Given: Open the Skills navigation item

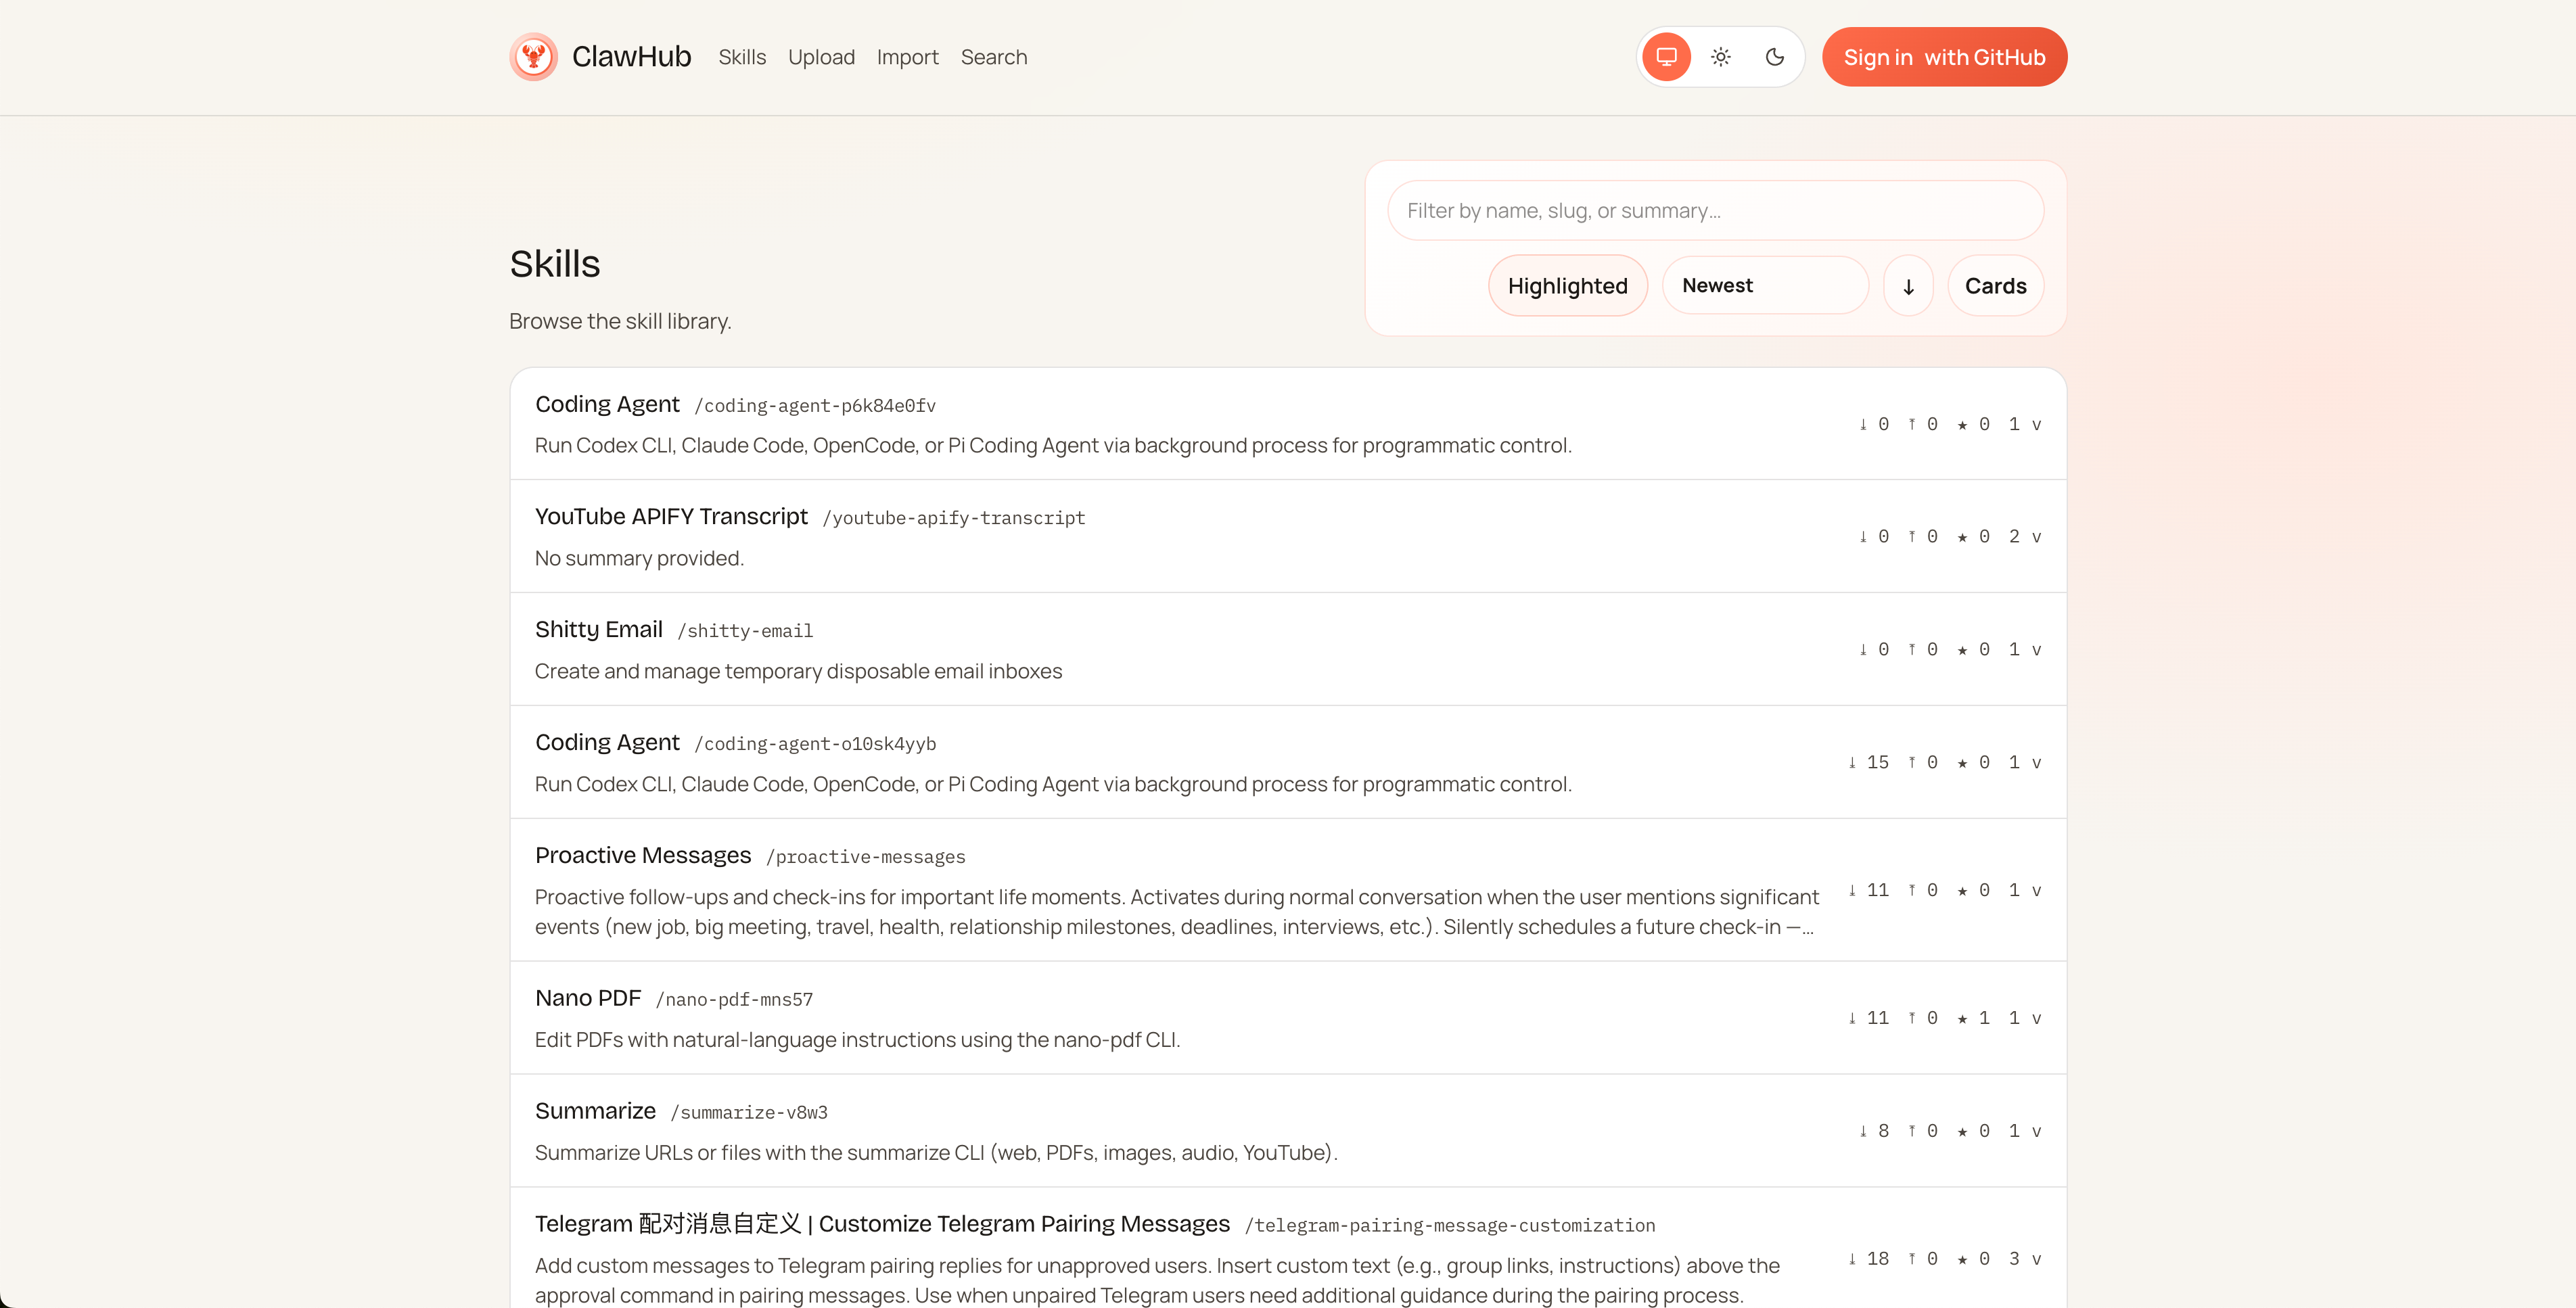Looking at the screenshot, I should tap(741, 57).
